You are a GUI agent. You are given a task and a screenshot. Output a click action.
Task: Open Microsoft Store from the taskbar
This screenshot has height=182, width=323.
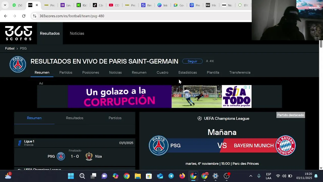coord(149,176)
